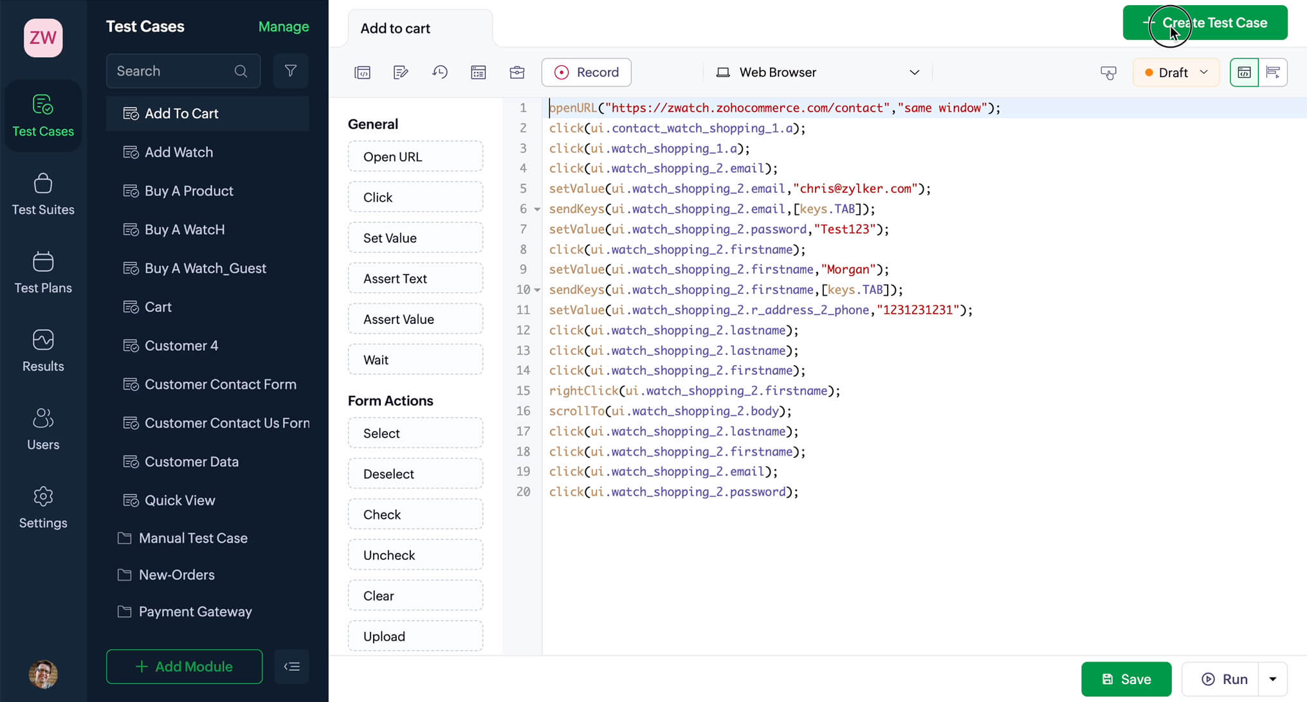Click the test case notes/edit icon
The width and height of the screenshot is (1307, 702).
[x=401, y=72]
